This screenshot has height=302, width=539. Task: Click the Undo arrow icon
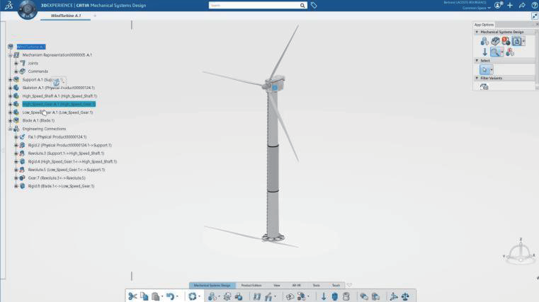169,296
